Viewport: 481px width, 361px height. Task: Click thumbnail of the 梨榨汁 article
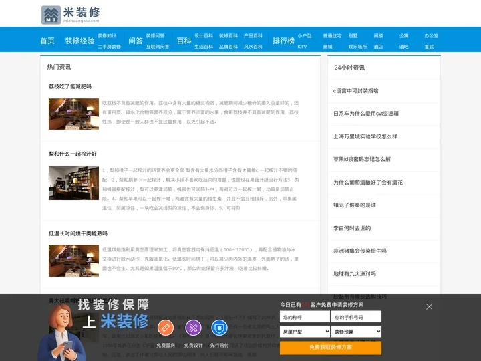[x=73, y=183]
